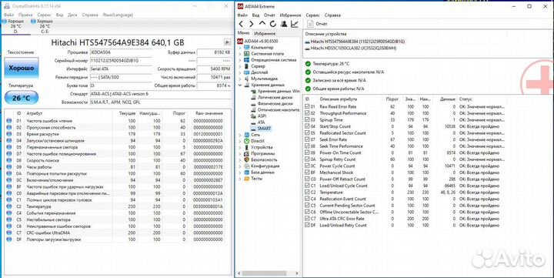Expand the Компьютер tree node
554x278 pixels.
click(x=240, y=48)
